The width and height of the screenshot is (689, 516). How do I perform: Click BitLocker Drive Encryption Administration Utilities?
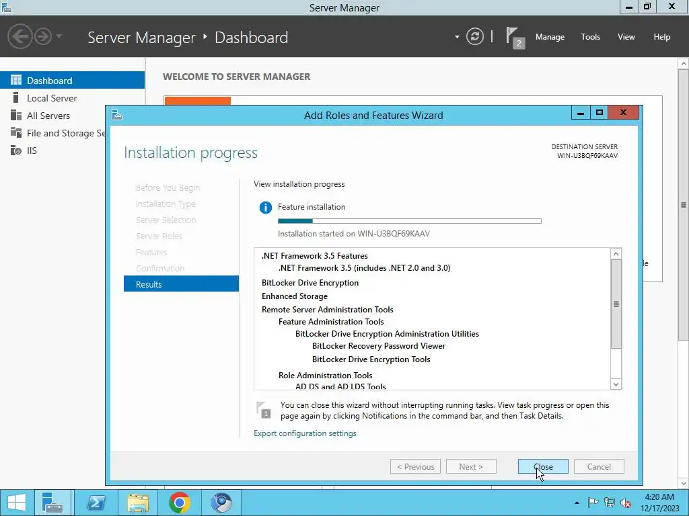(x=387, y=333)
